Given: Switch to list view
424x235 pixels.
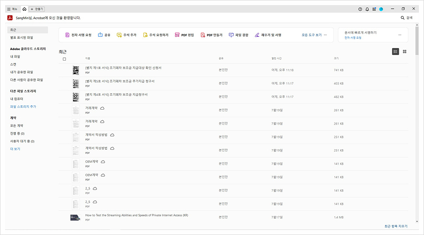Looking at the screenshot, I should [396, 52].
